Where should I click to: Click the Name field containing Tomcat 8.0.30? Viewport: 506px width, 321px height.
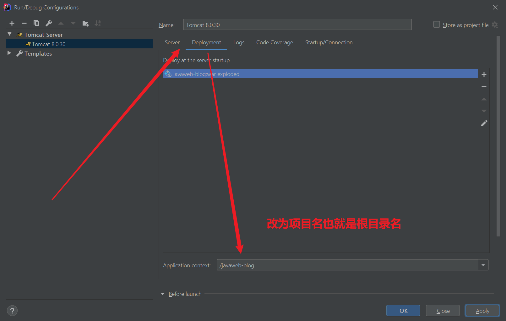point(297,24)
